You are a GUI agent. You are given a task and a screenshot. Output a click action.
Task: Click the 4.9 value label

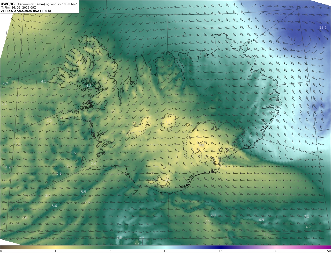[8, 167]
